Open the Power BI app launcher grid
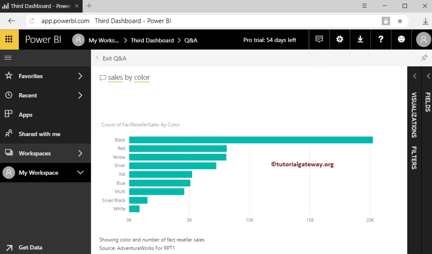Screen dimensions: 432x254 9,39
